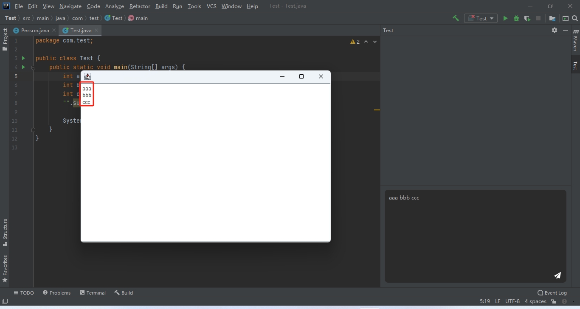Click the message input containing 'aaa bbb ccc'
The height and width of the screenshot is (309, 580).
pos(475,236)
